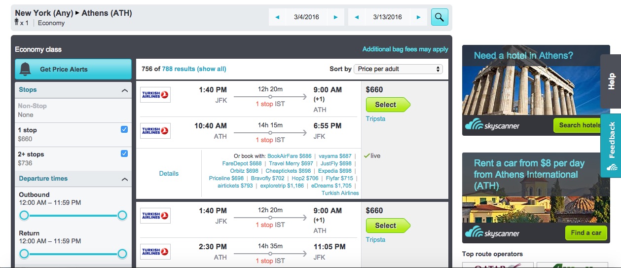The width and height of the screenshot is (621, 268).
Task: Click the New York (Any) ▸ Athens (ATH) route title
Action: 73,13
